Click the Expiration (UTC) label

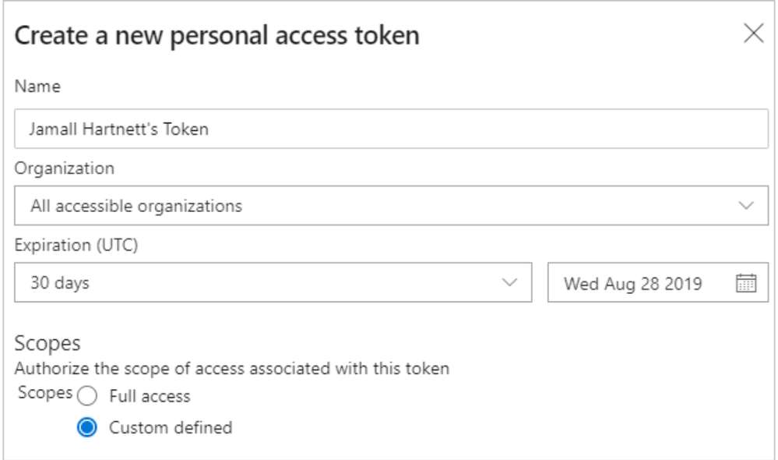coord(76,245)
